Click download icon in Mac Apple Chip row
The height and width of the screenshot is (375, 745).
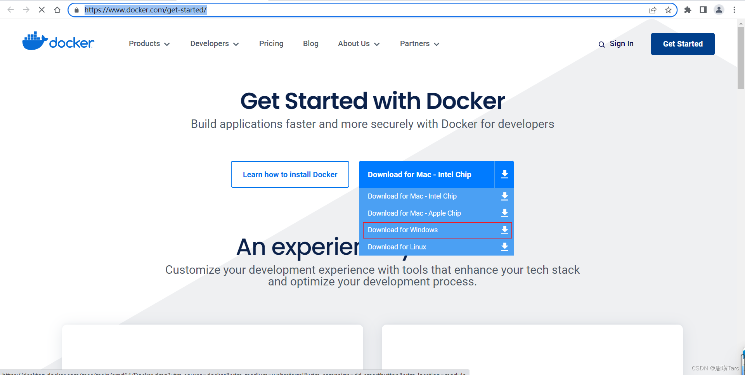[x=504, y=213]
